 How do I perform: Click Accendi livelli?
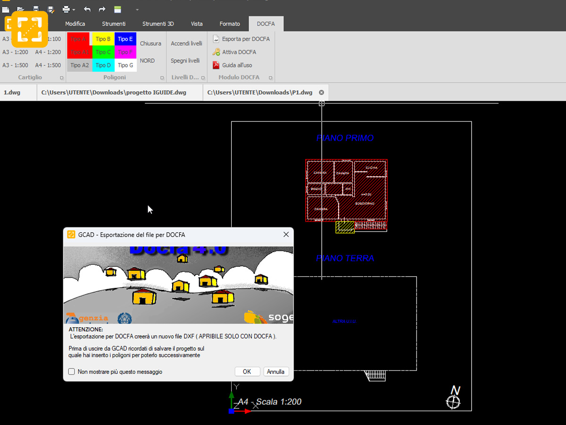click(186, 43)
